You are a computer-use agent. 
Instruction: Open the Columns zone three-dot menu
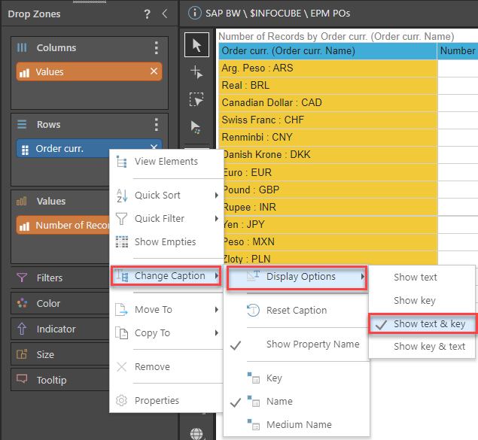[x=156, y=48]
